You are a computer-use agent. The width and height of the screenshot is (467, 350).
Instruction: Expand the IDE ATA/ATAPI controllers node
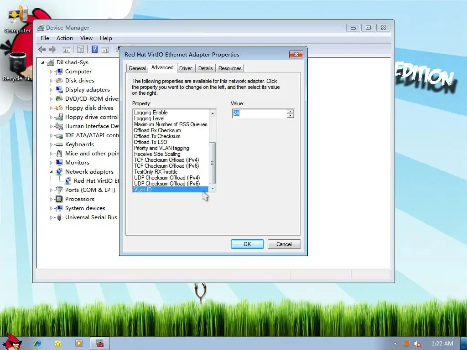51,135
